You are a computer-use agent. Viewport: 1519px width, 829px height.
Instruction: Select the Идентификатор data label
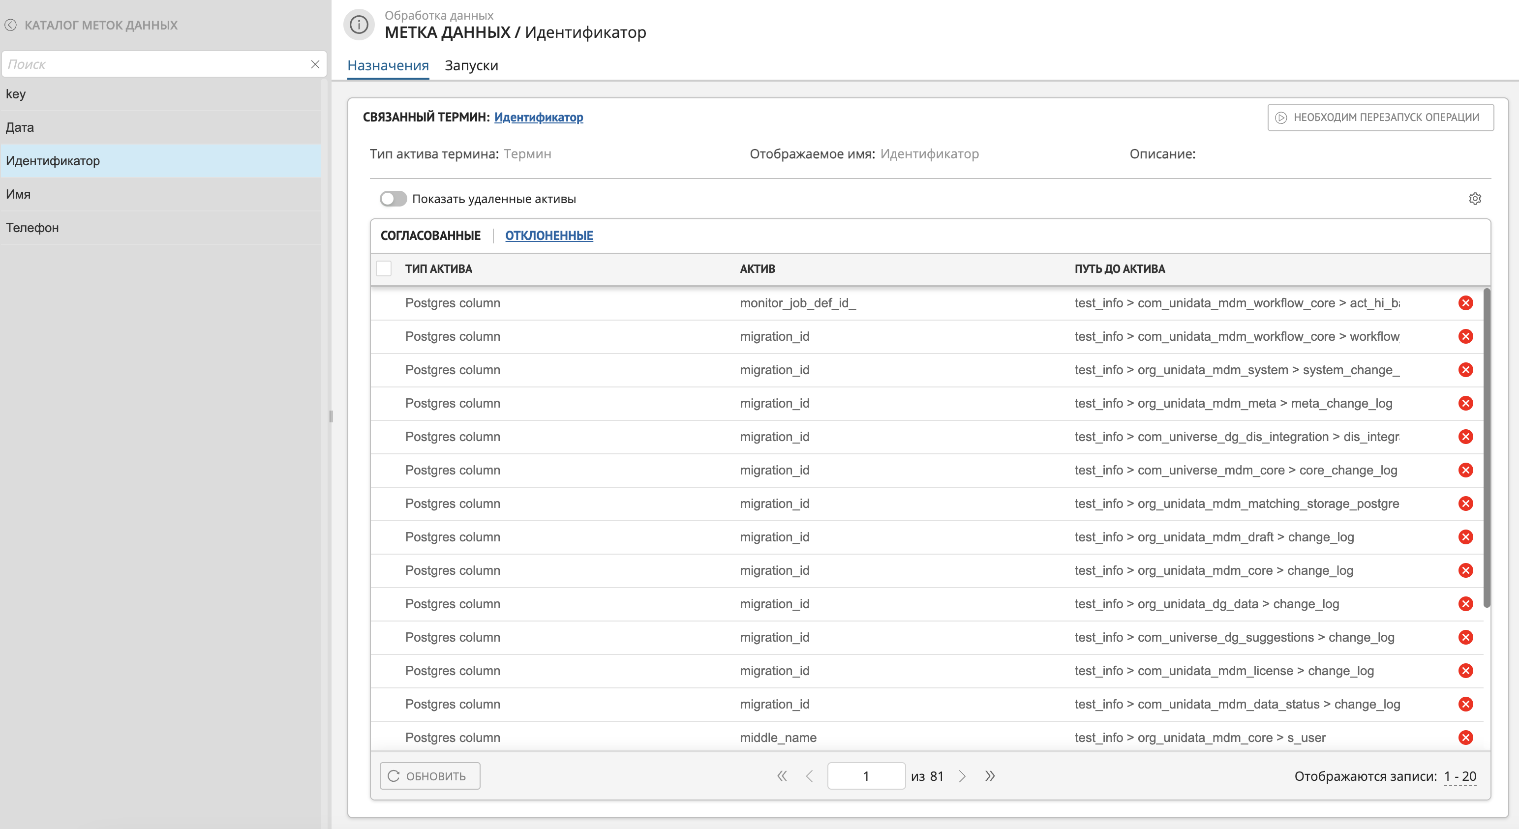160,161
